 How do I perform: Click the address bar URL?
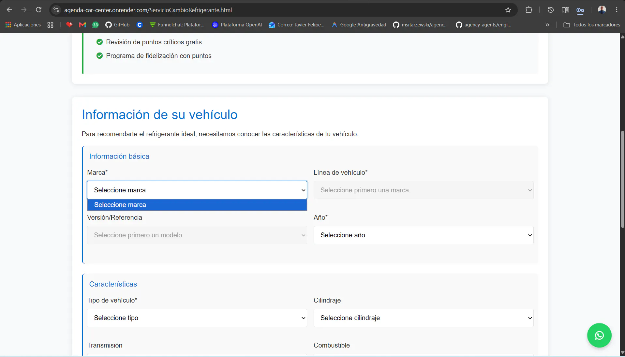click(x=148, y=10)
